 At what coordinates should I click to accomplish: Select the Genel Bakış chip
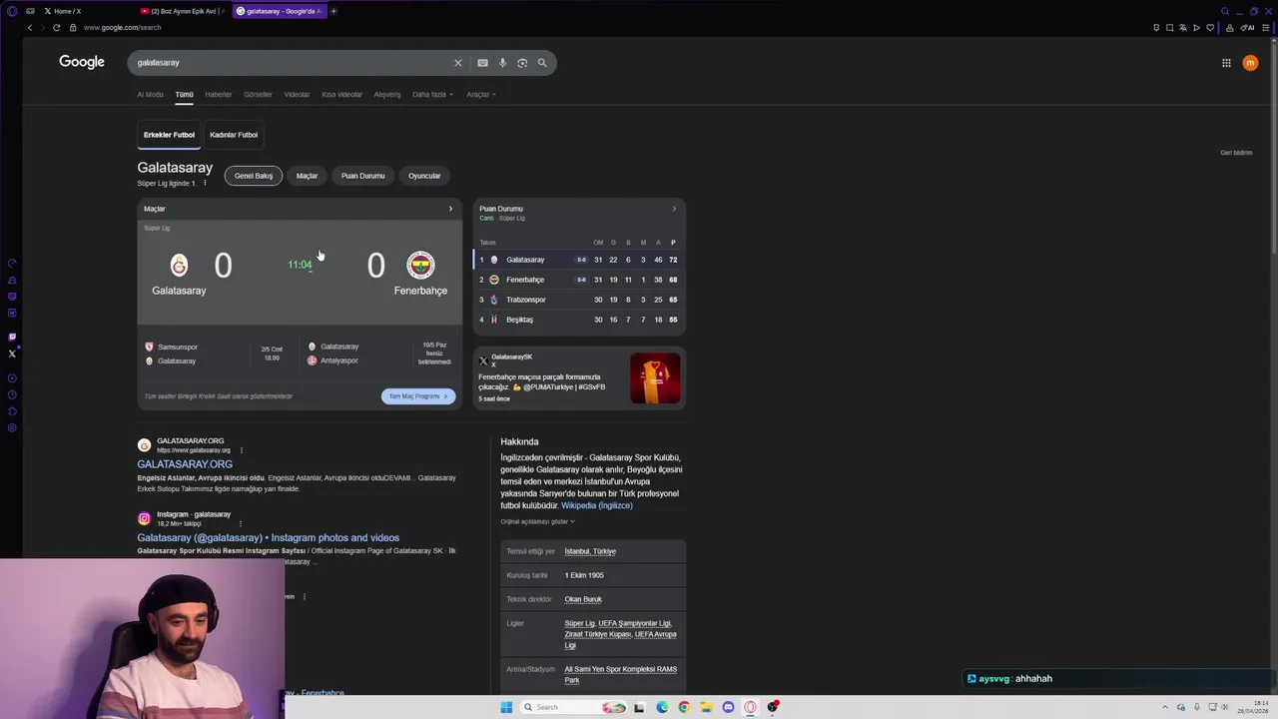(x=254, y=176)
